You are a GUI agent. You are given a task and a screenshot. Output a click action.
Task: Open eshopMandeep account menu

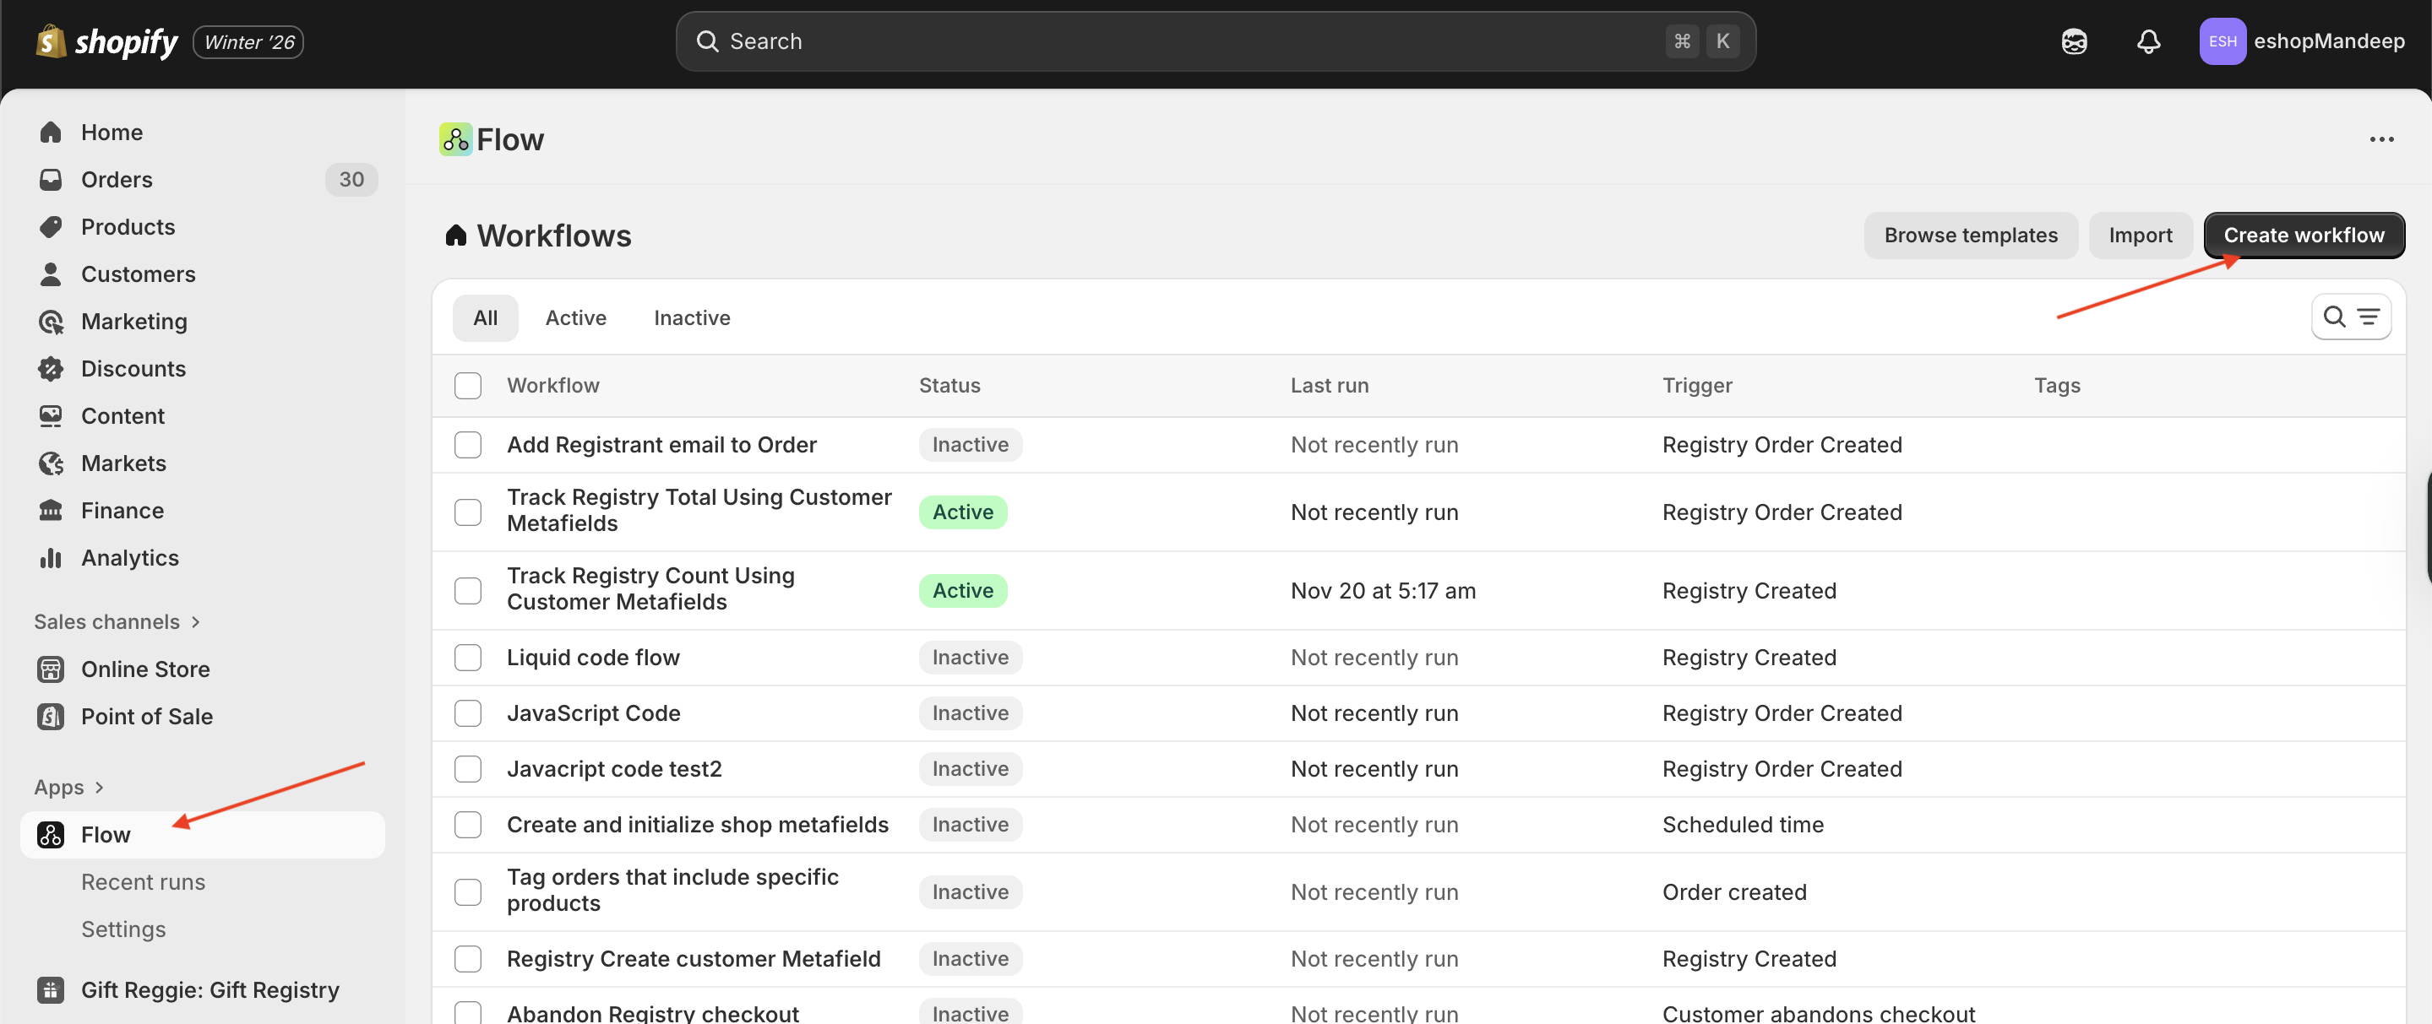point(2302,41)
